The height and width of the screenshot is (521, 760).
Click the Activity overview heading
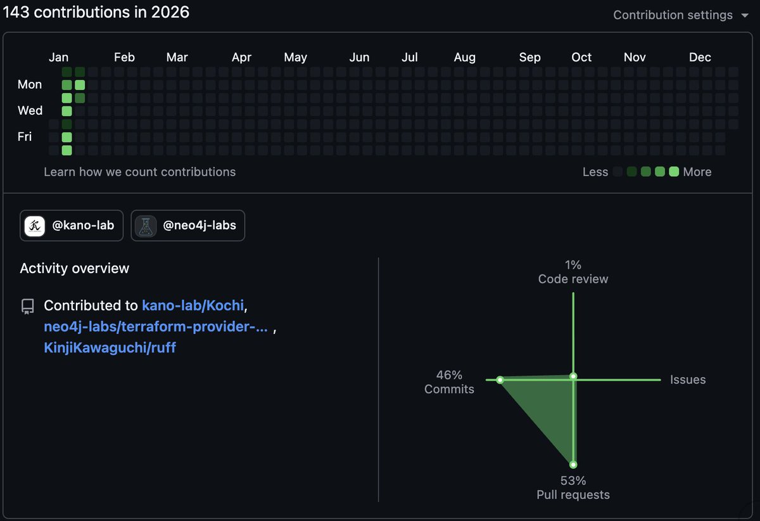[74, 268]
